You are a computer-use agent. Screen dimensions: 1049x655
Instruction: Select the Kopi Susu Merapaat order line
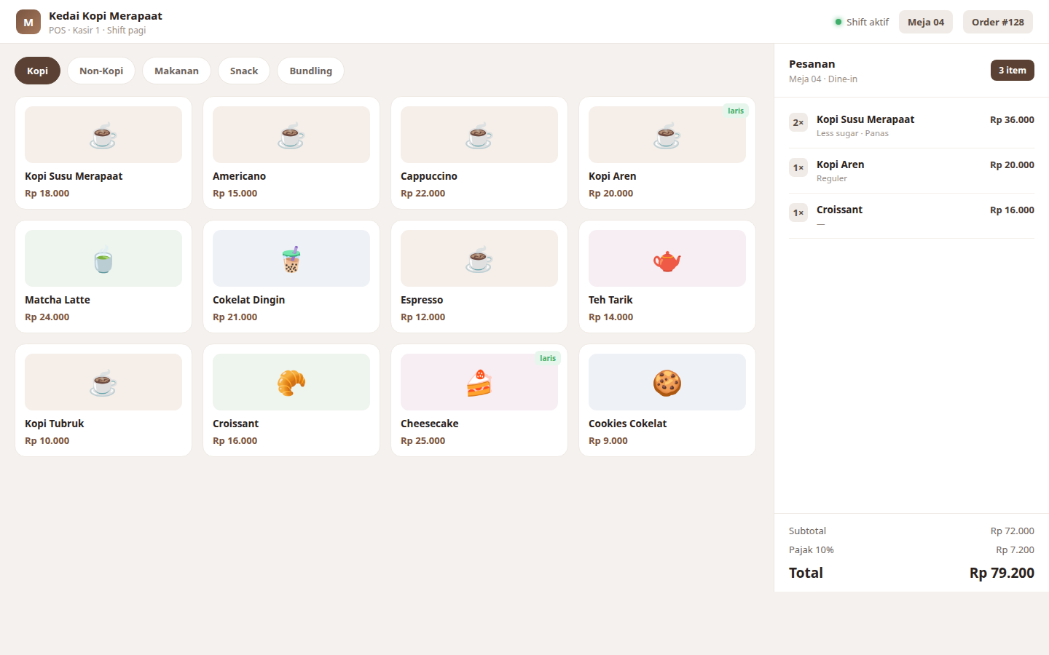[911, 126]
